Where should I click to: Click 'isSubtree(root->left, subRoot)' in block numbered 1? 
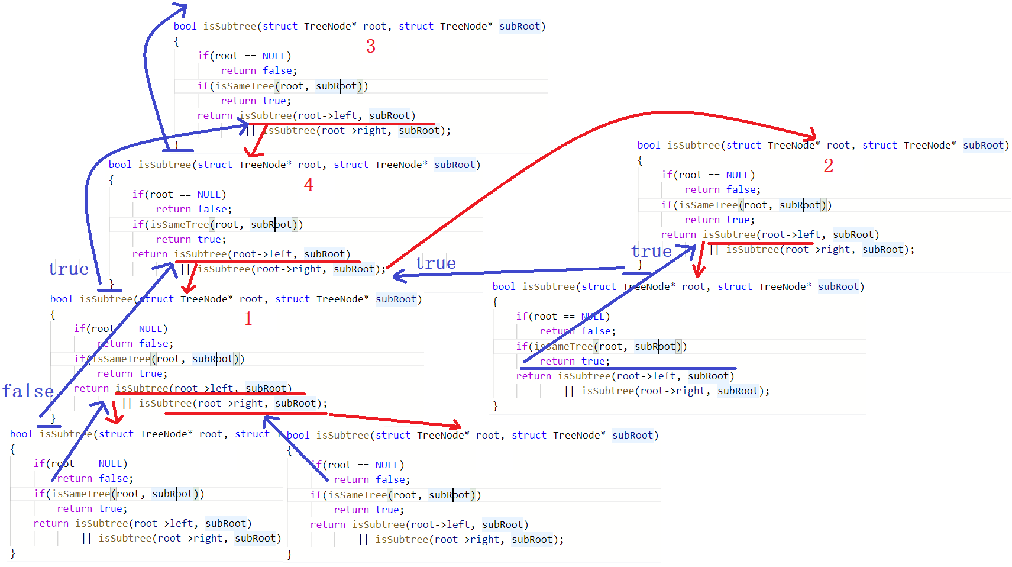(x=203, y=388)
